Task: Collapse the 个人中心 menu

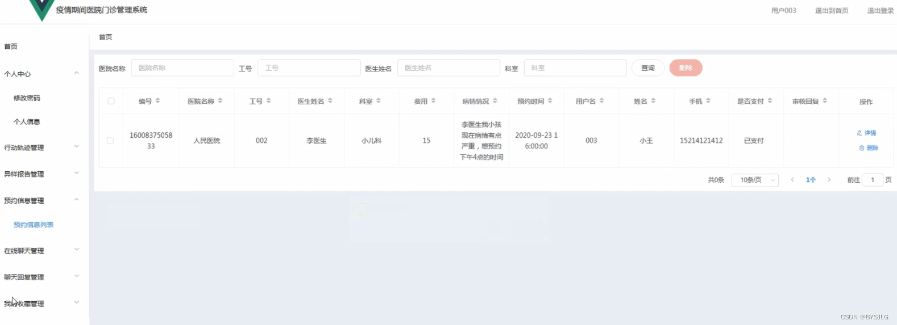Action: click(x=77, y=73)
